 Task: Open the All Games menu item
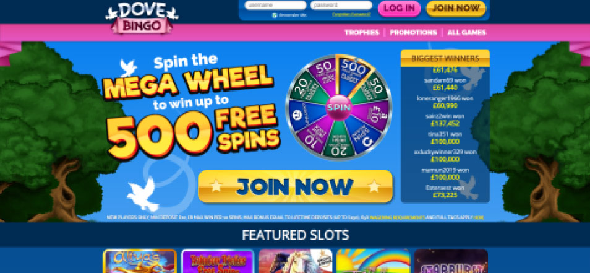point(466,32)
